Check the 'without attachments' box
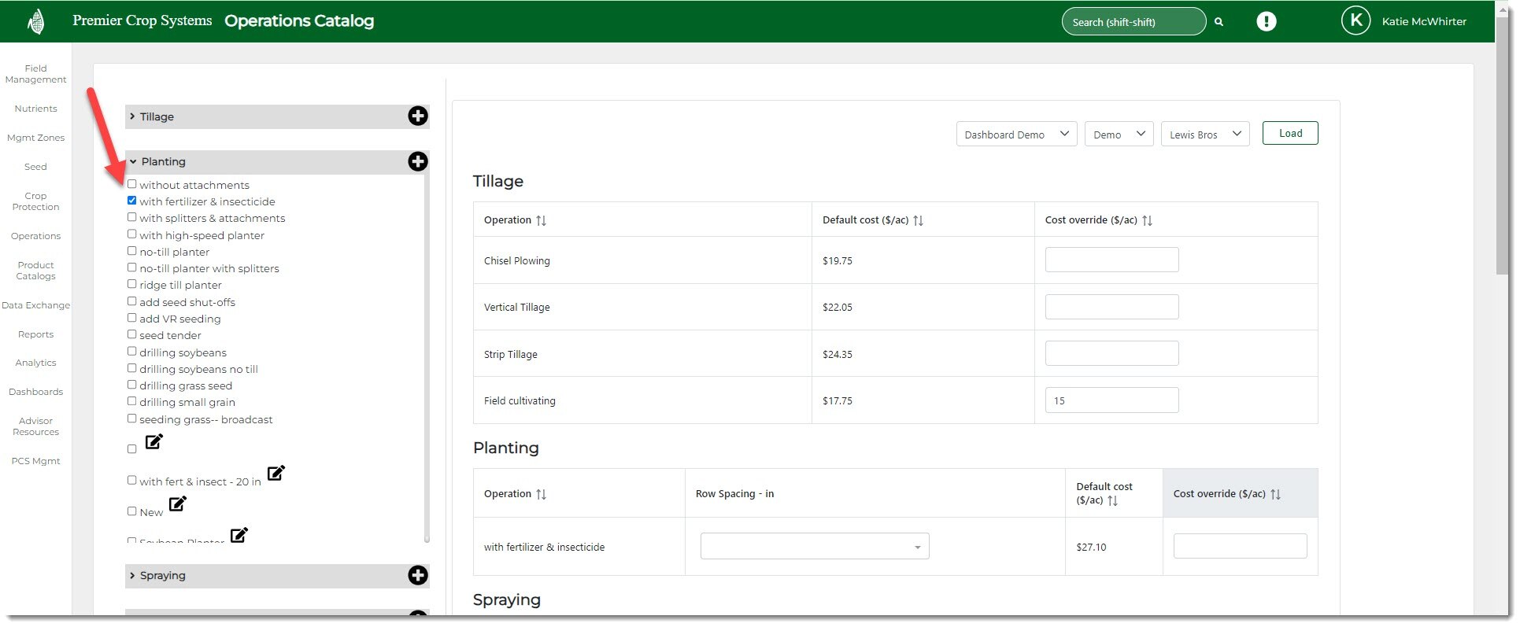 pos(132,184)
